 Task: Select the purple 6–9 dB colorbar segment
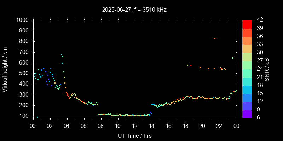pos(247,114)
